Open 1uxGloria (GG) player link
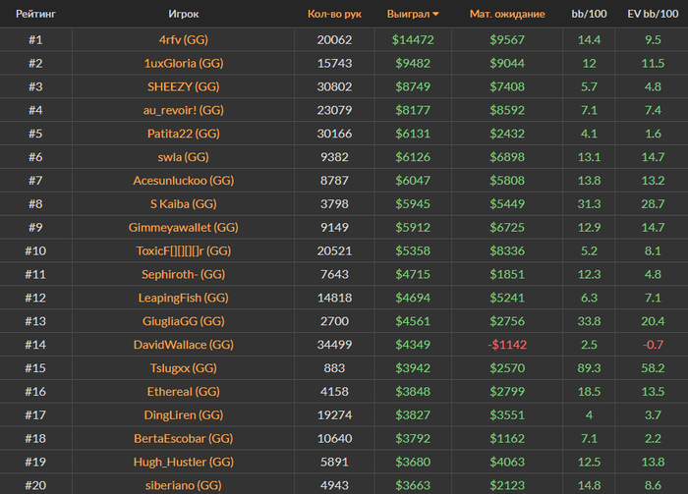The height and width of the screenshot is (494, 688). tap(184, 63)
